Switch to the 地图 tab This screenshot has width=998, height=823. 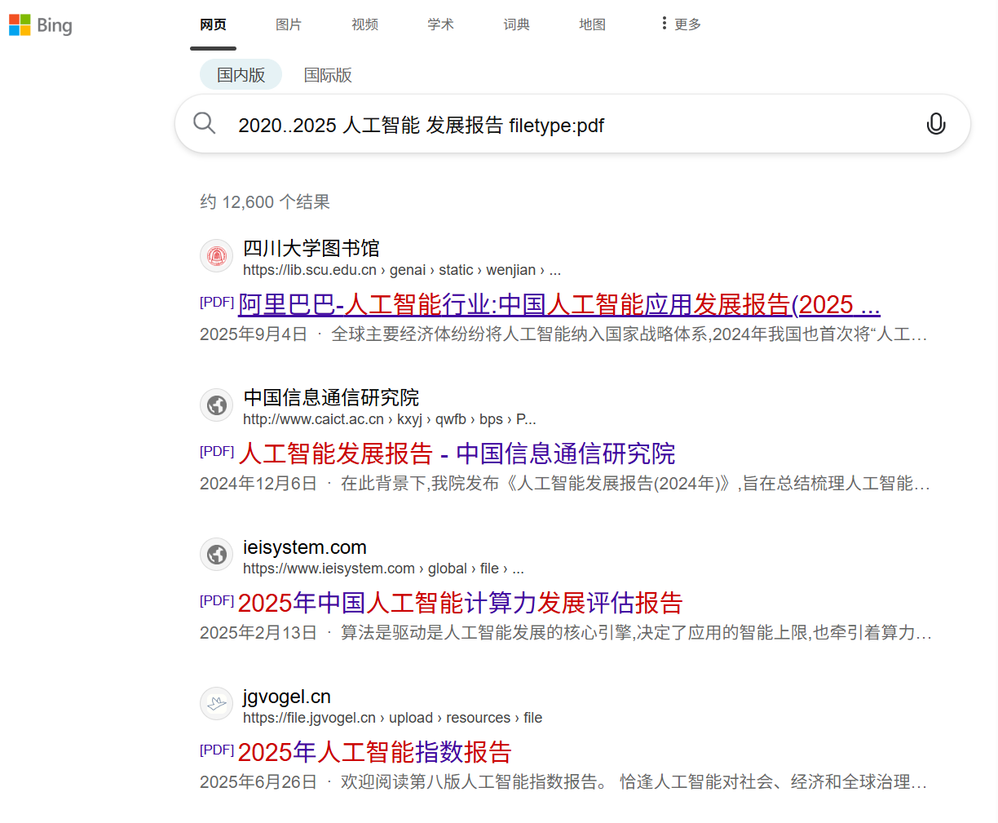click(592, 24)
